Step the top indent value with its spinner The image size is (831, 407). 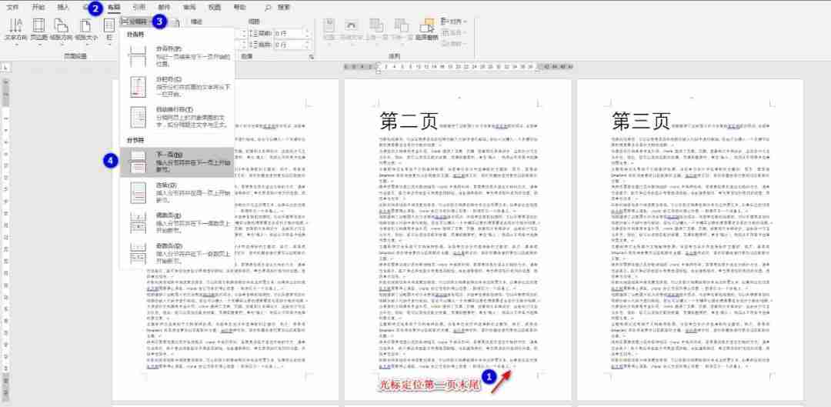[x=244, y=33]
